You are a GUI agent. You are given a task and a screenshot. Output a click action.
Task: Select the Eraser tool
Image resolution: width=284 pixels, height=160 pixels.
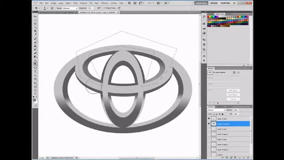coord(35,53)
